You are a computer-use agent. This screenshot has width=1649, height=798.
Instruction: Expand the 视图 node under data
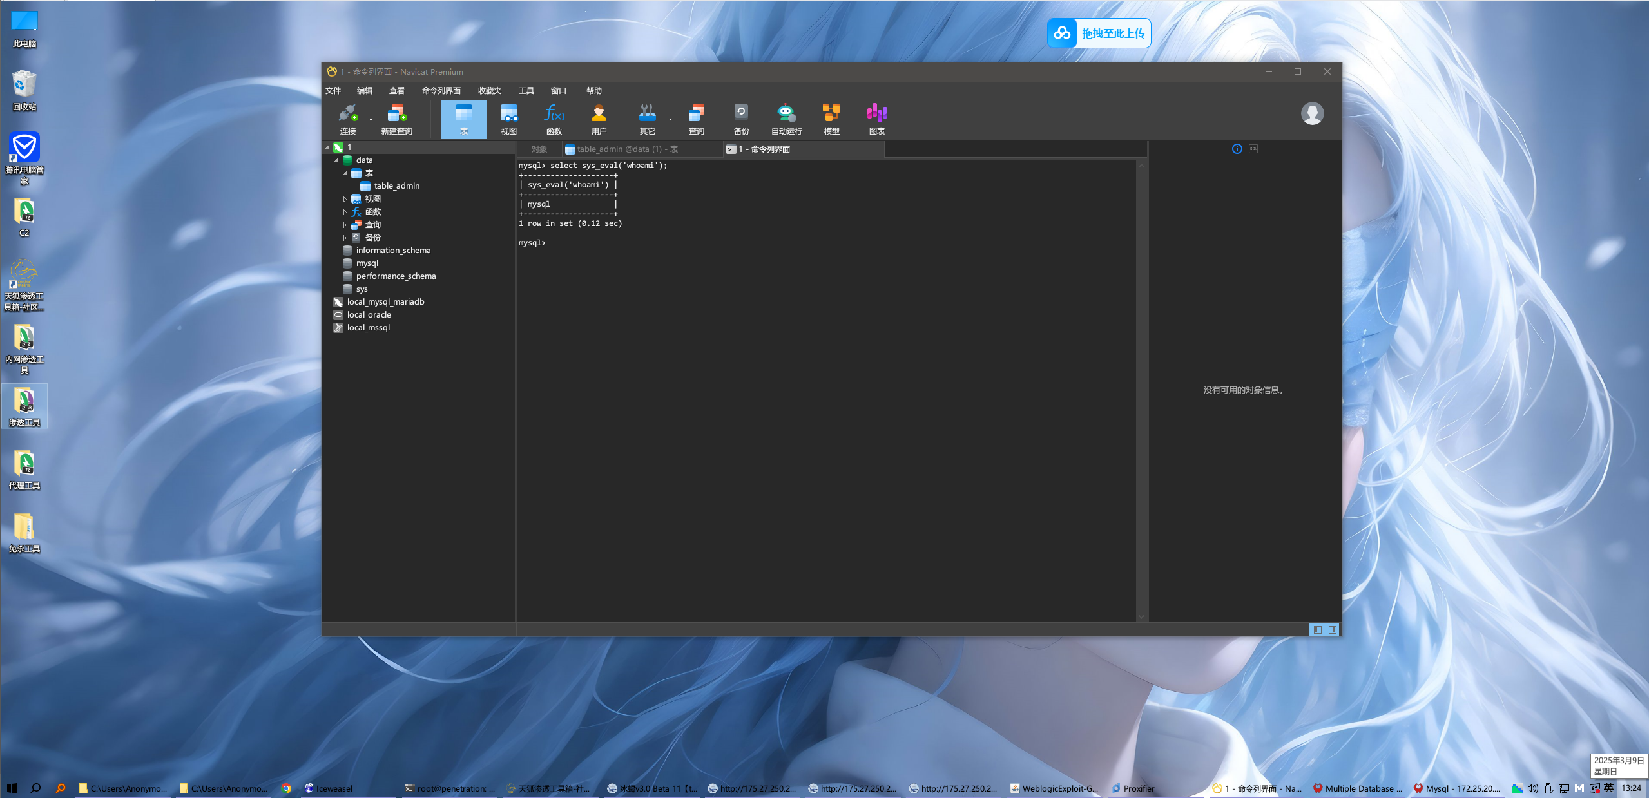click(345, 199)
